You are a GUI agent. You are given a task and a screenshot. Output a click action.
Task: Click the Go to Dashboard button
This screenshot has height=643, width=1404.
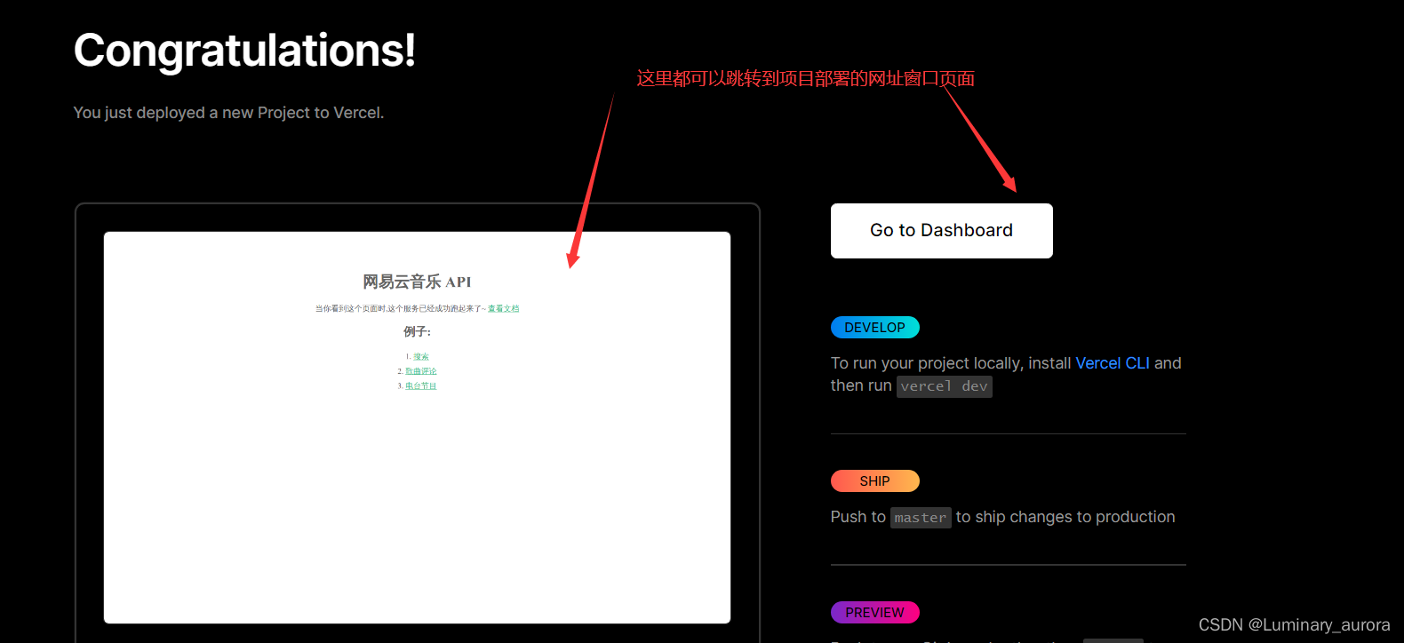(941, 231)
